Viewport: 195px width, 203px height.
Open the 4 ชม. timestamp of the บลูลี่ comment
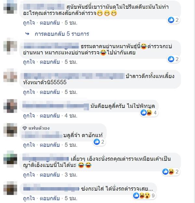point(71,116)
